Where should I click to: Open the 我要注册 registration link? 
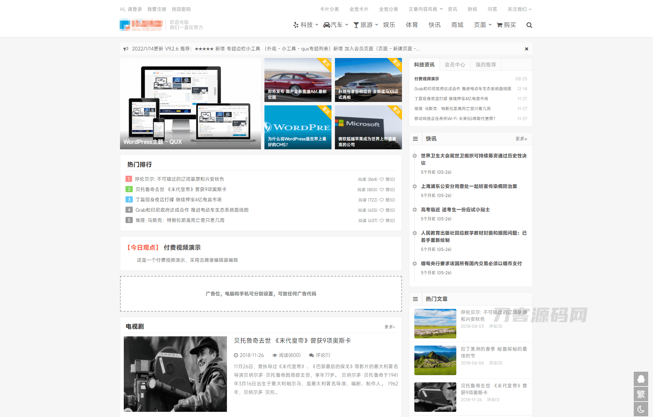click(x=156, y=9)
